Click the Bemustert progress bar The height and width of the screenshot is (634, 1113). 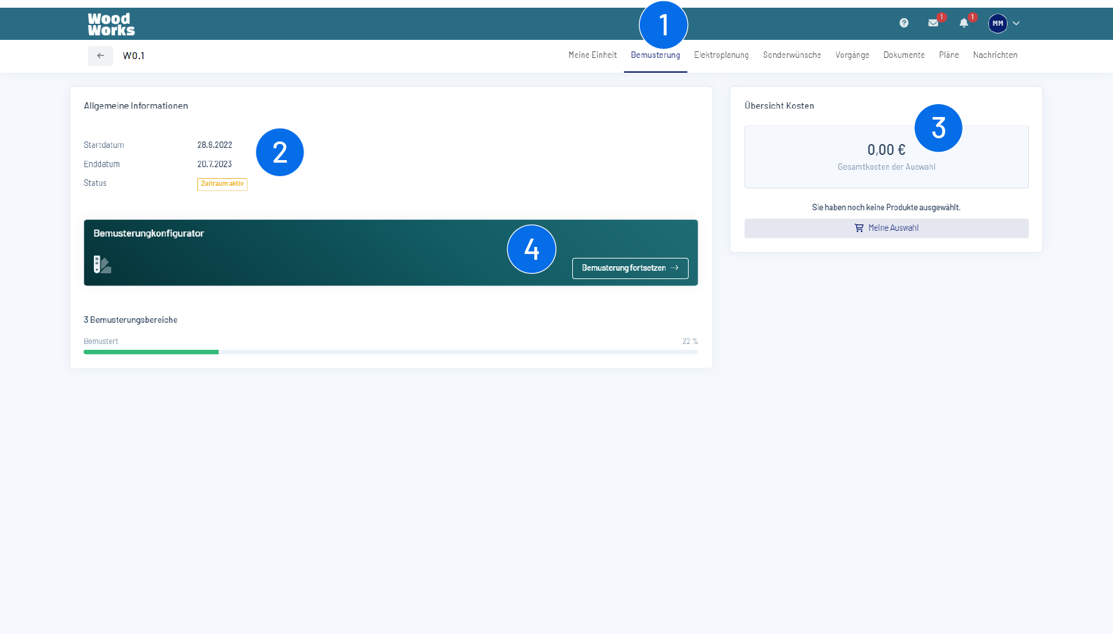pos(390,352)
